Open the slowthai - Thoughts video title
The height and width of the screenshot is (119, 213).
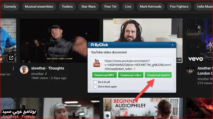click(x=48, y=68)
